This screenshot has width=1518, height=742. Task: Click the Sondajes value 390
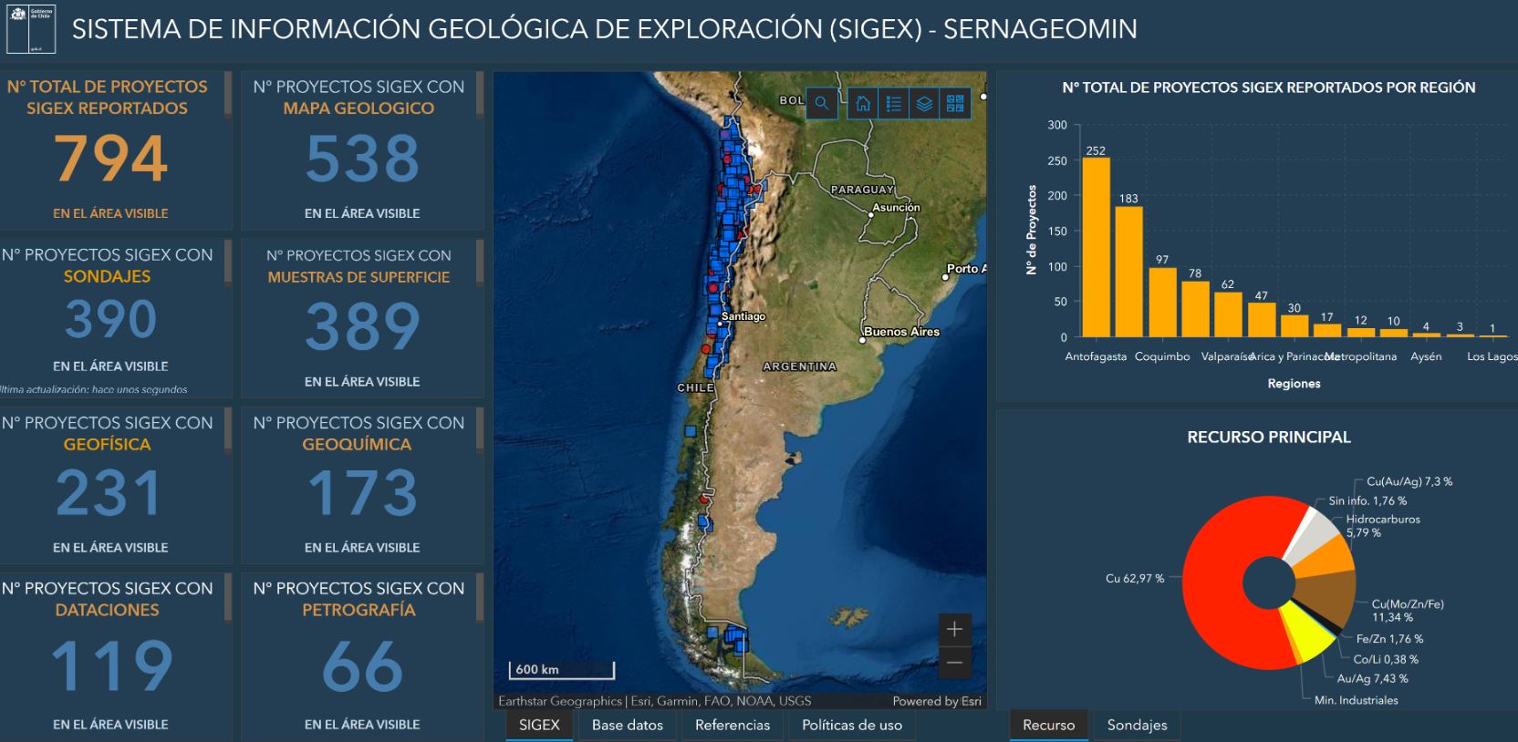tap(110, 319)
